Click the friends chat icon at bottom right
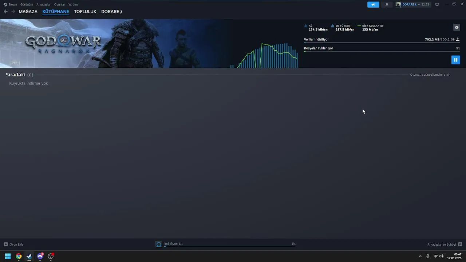The image size is (466, 262). pos(460,244)
